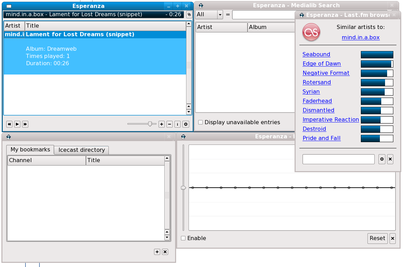Click the previous track button
Viewport: 403px width, 267px height.
pos(9,124)
